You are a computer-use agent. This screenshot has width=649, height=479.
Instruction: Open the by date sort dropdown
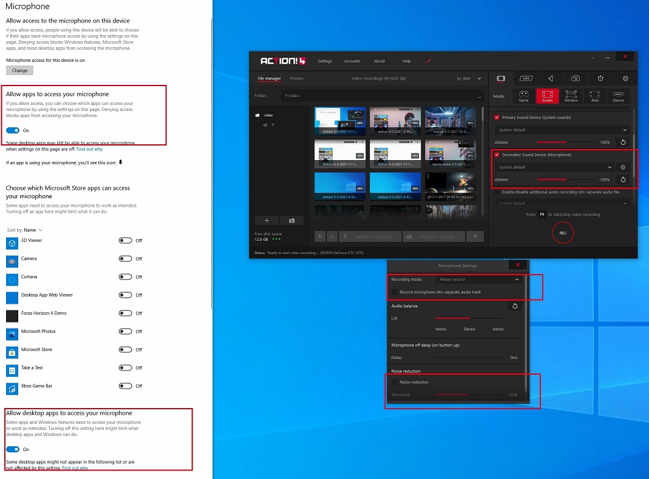pyautogui.click(x=469, y=78)
